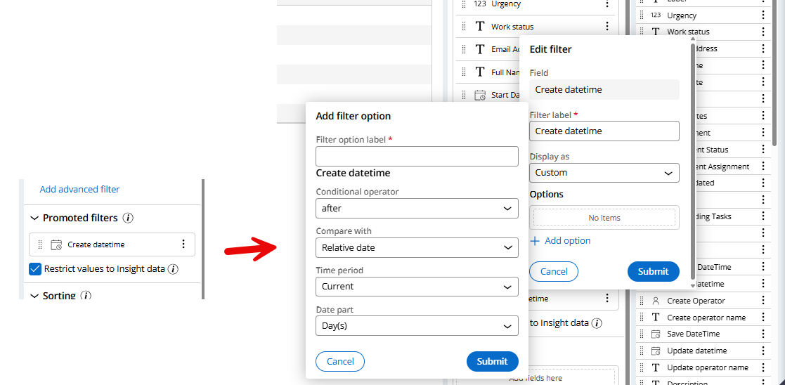Open more options for Save DateTime field
This screenshot has height=385, width=785.
(x=763, y=334)
